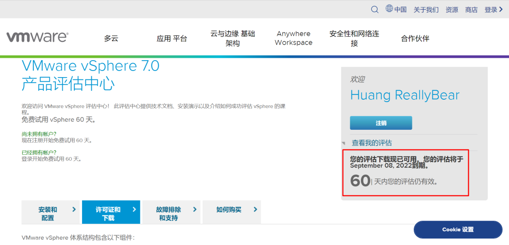This screenshot has width=509, height=245.
Task: Switch to the 许可证和下载 tab
Action: 111,212
